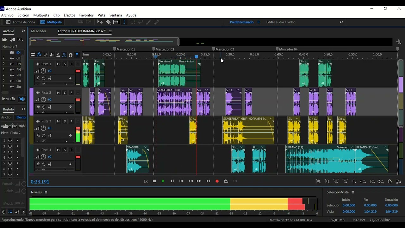The image size is (405, 228).
Task: Fast forward the playhead
Action: pyautogui.click(x=199, y=181)
